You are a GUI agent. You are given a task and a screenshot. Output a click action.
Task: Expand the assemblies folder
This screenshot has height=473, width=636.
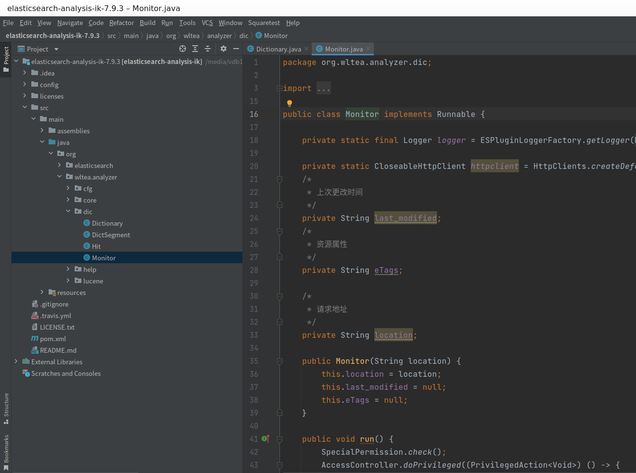[42, 130]
